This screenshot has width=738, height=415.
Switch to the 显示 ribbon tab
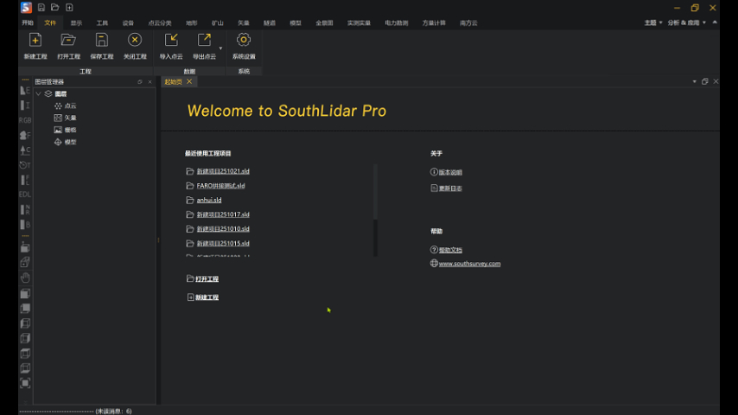76,22
